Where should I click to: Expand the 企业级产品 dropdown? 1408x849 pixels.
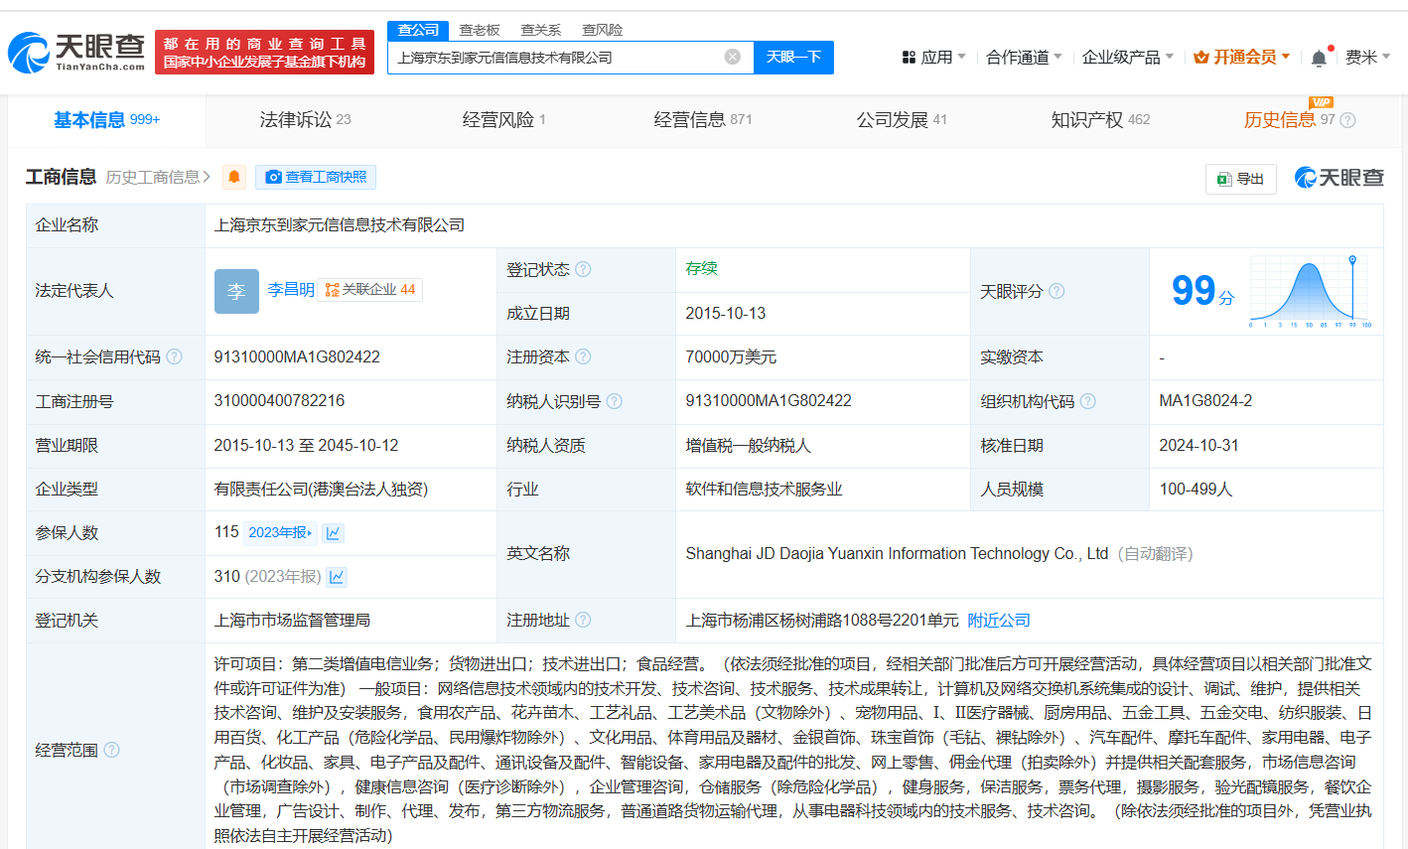(1128, 58)
